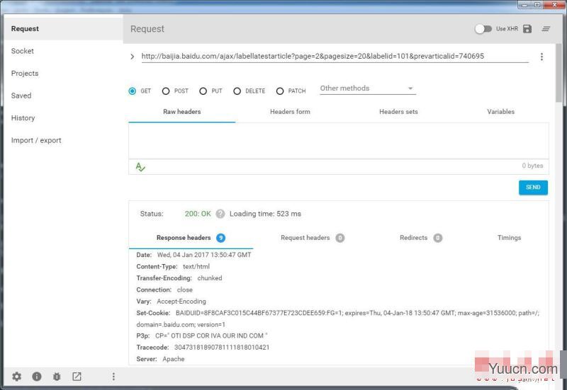The width and height of the screenshot is (567, 390).
Task: Click the save request floppy icon
Action: point(527,29)
